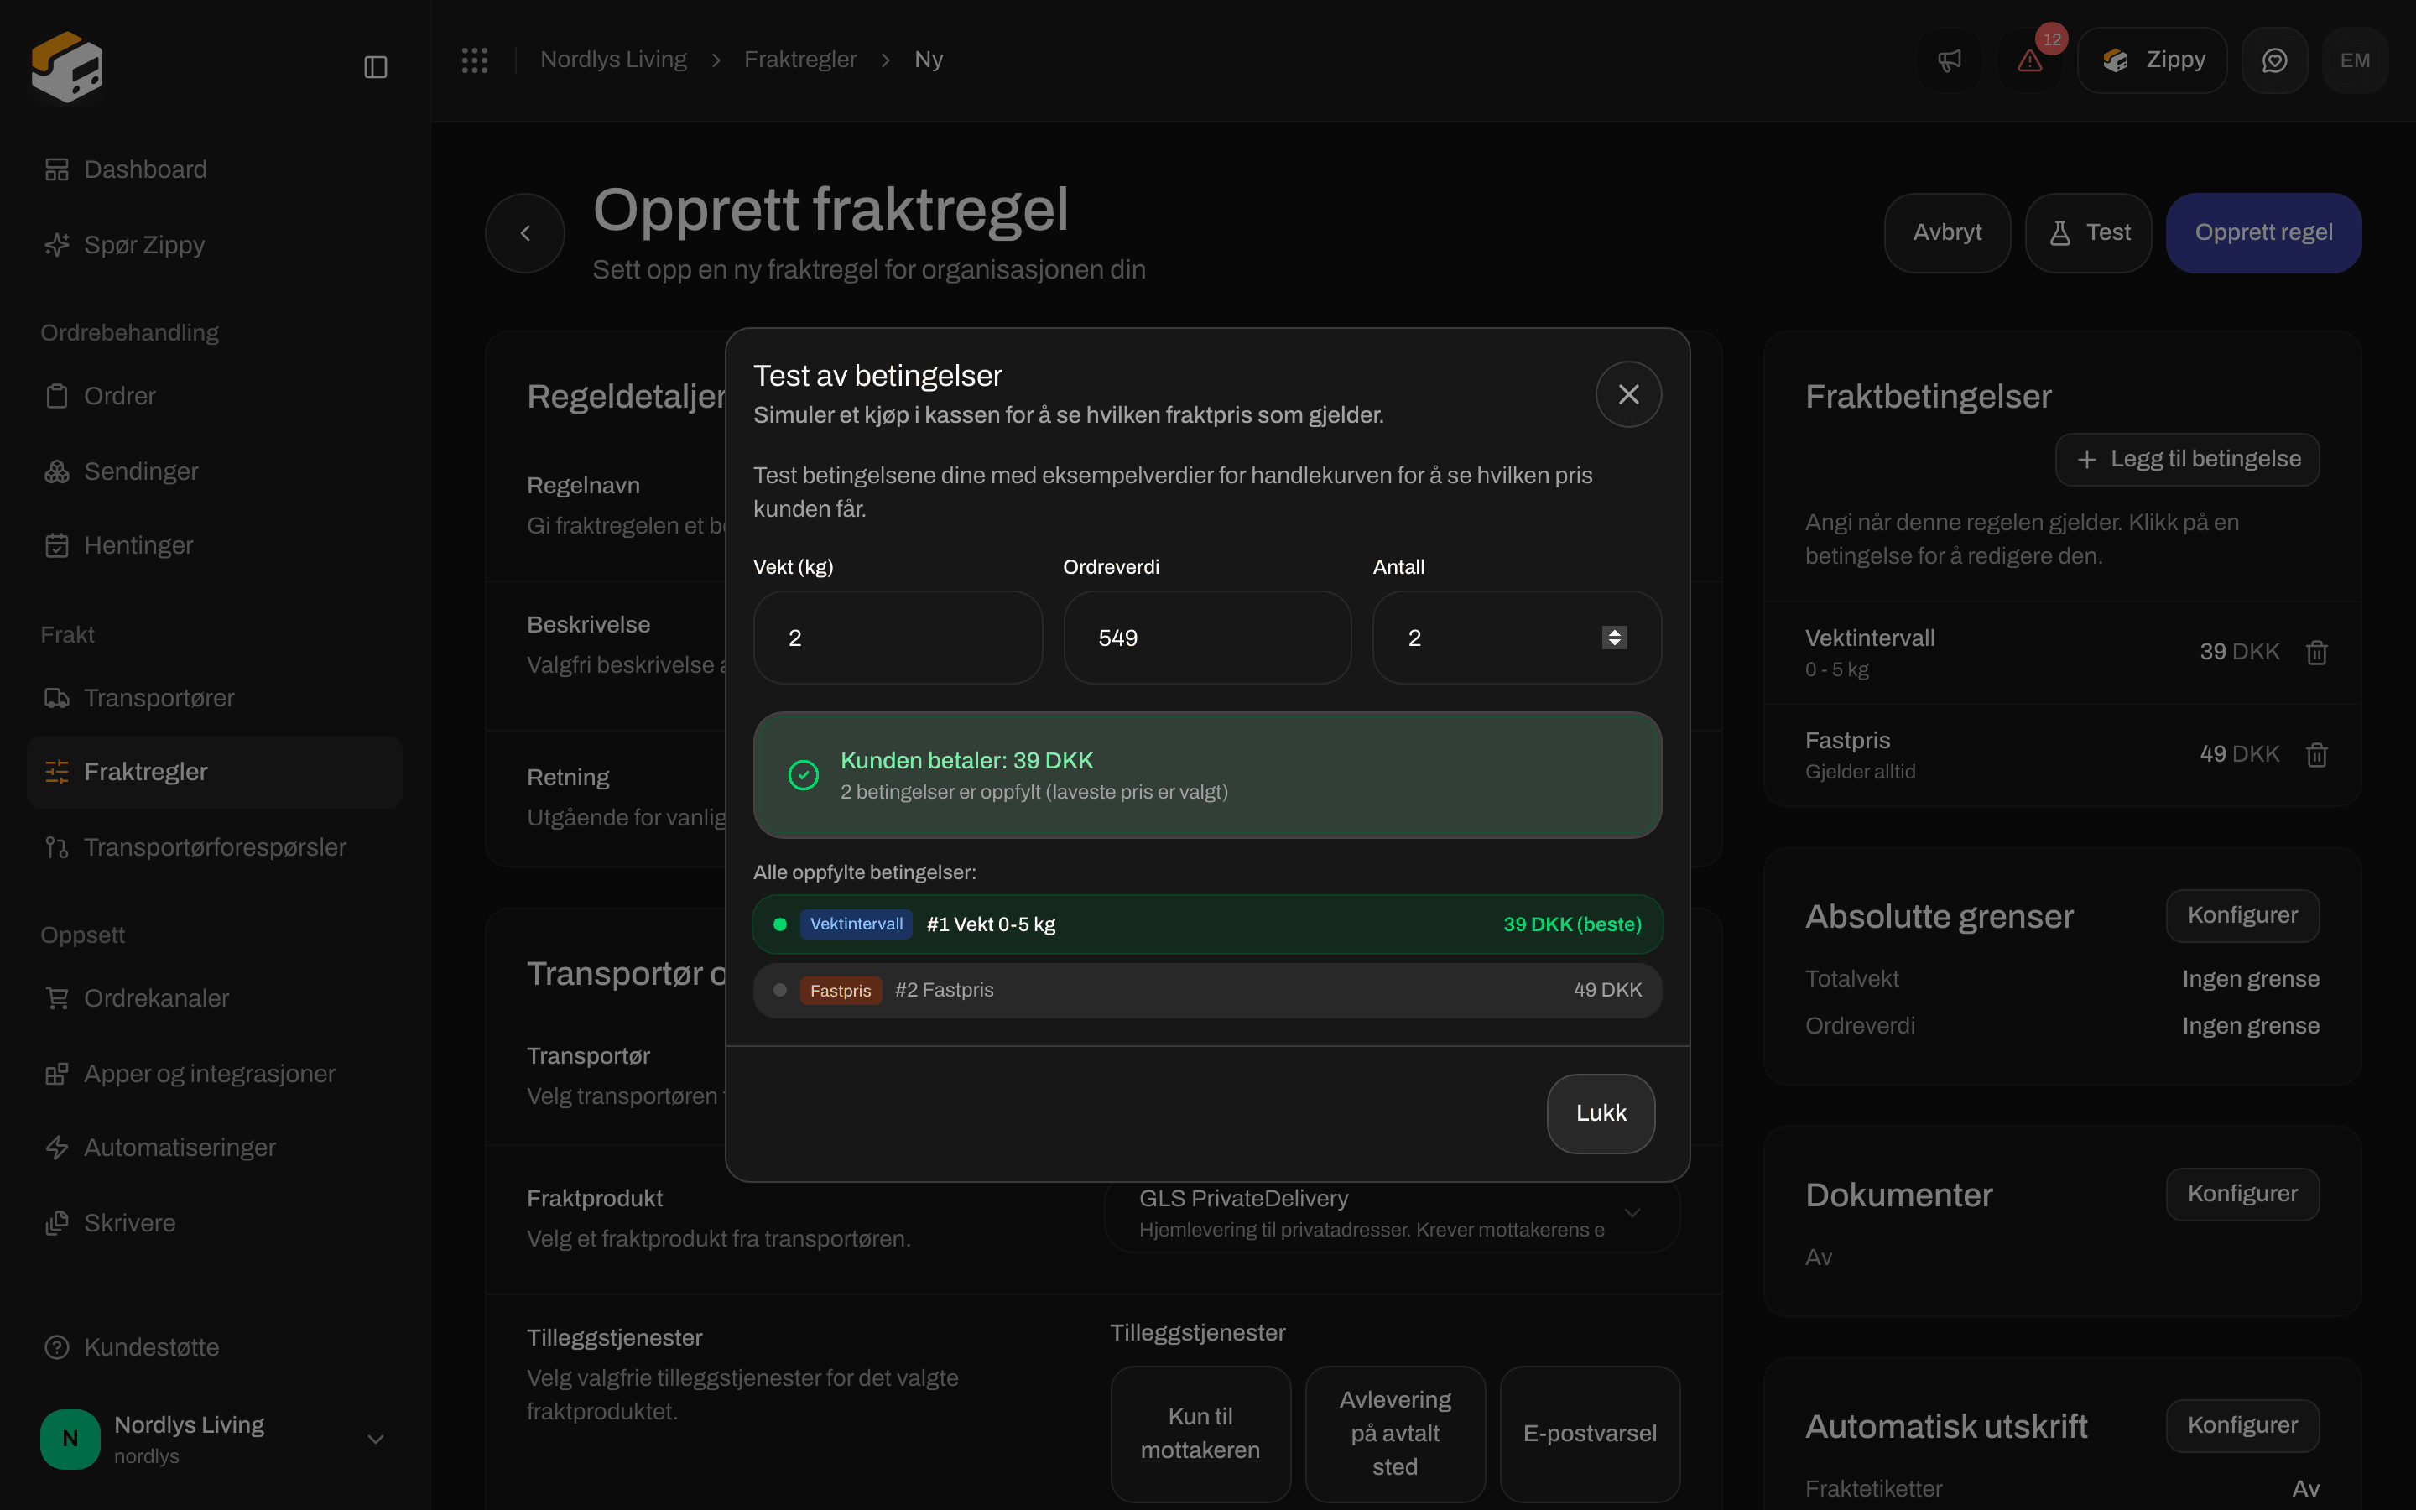Viewport: 2416px width, 1510px height.
Task: Open alerts warning icon with badge
Action: (x=2029, y=61)
